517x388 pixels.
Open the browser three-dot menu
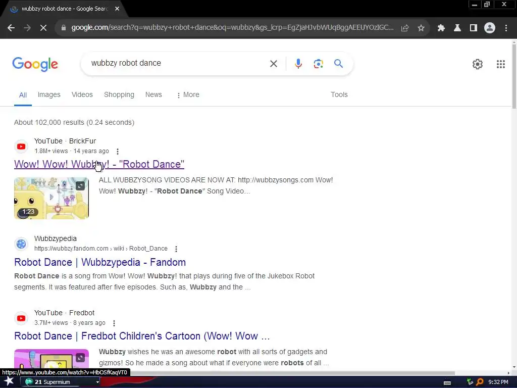(506, 28)
